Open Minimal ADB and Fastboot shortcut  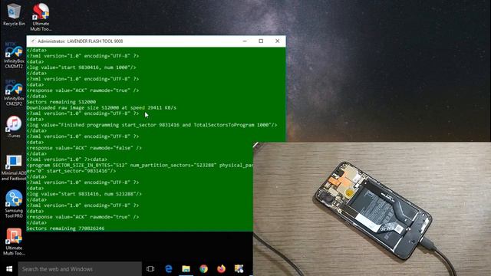[x=14, y=168]
